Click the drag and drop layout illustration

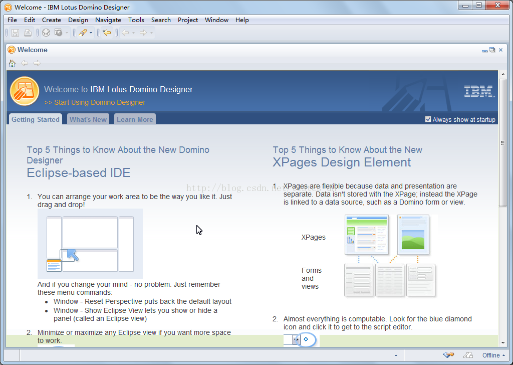(90, 244)
